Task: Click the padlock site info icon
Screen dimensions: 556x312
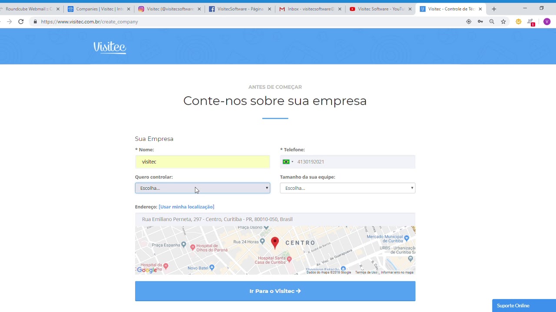Action: pos(35,22)
